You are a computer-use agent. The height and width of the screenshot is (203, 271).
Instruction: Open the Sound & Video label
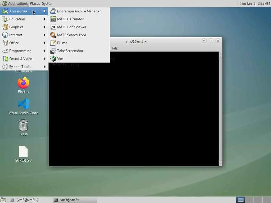coord(21,59)
